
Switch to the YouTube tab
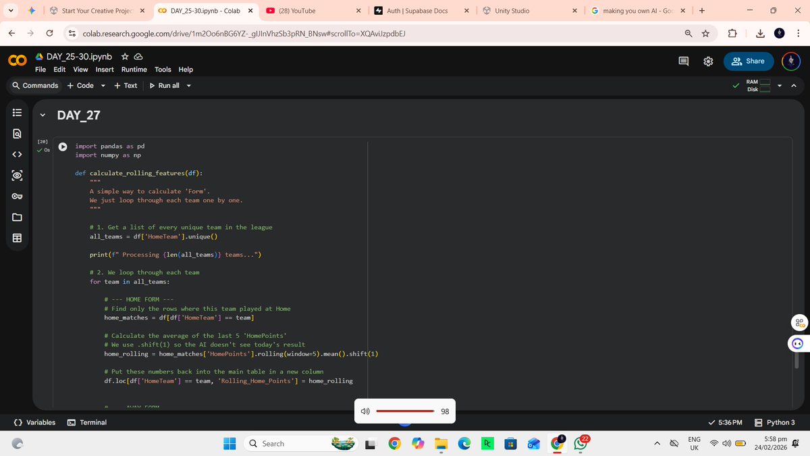coord(314,11)
